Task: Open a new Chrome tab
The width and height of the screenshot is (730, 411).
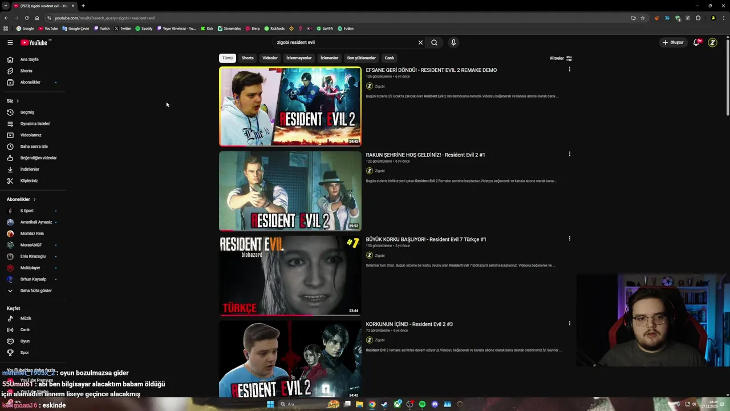Action: pos(83,6)
